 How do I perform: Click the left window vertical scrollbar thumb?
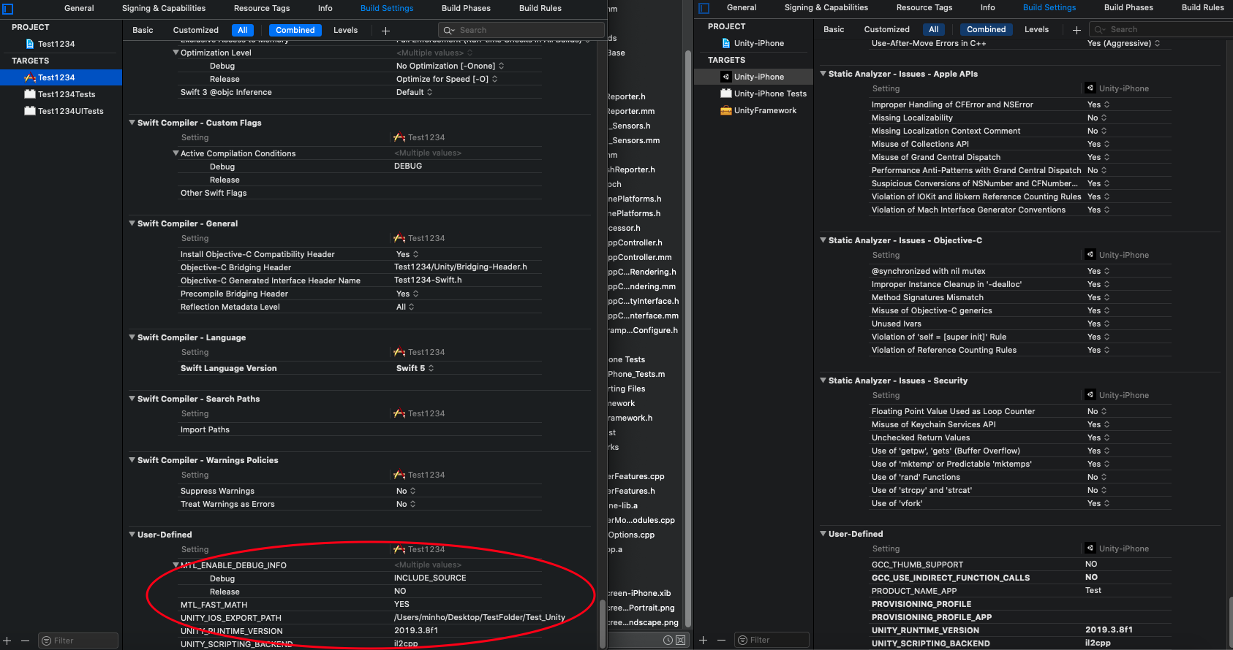pos(603,624)
